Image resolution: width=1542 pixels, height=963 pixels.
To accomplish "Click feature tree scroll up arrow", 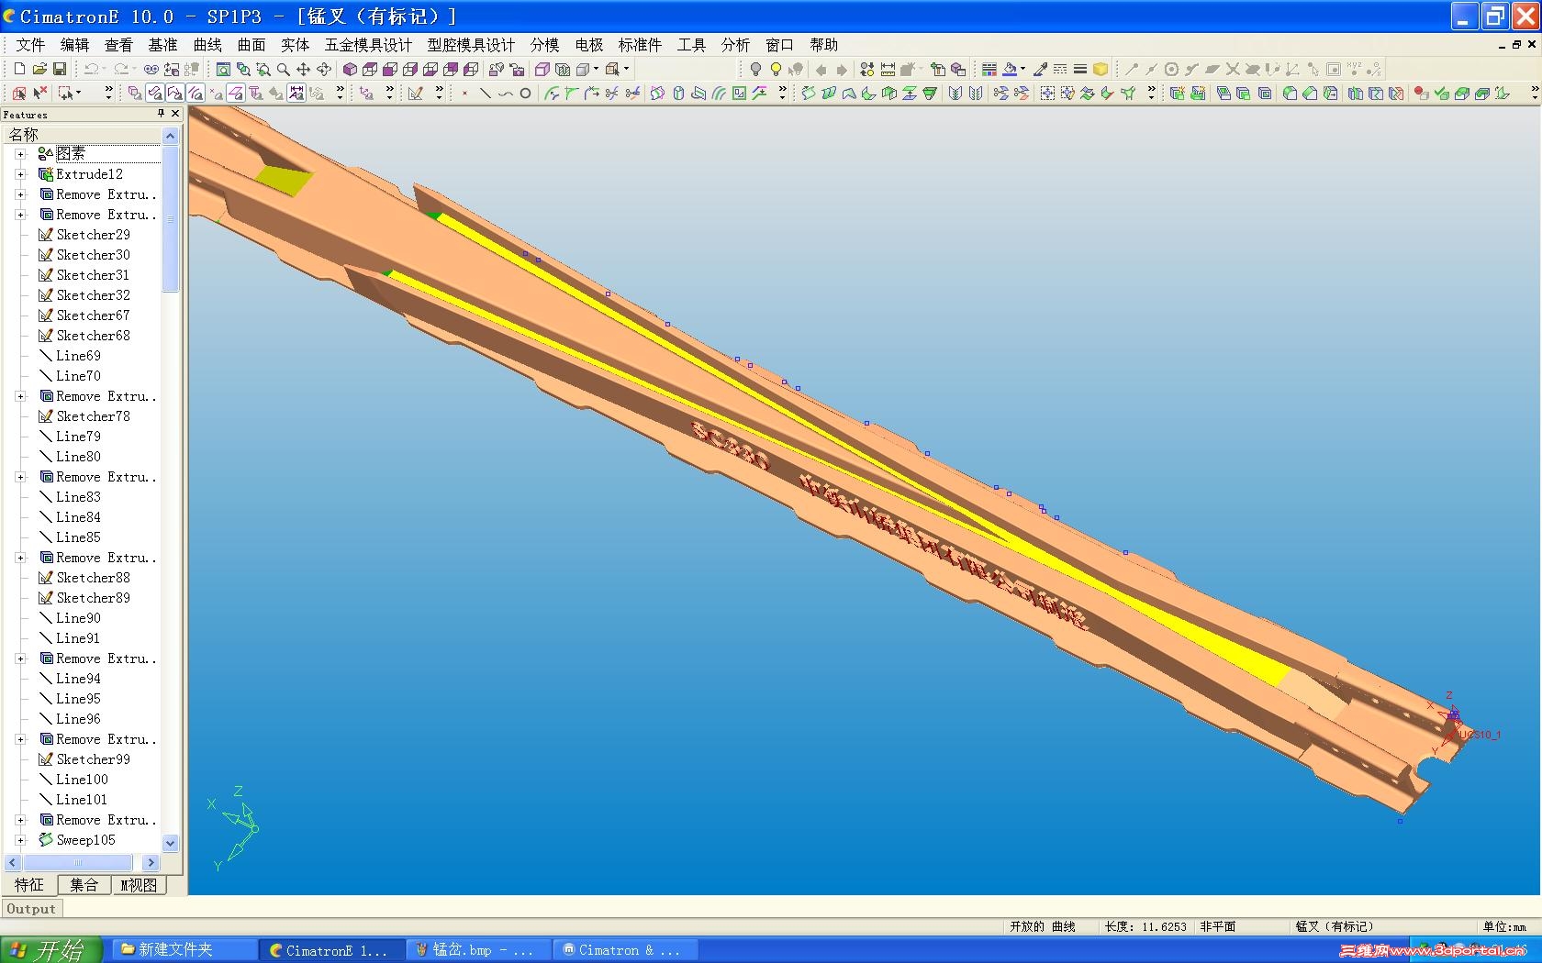I will pos(170,136).
